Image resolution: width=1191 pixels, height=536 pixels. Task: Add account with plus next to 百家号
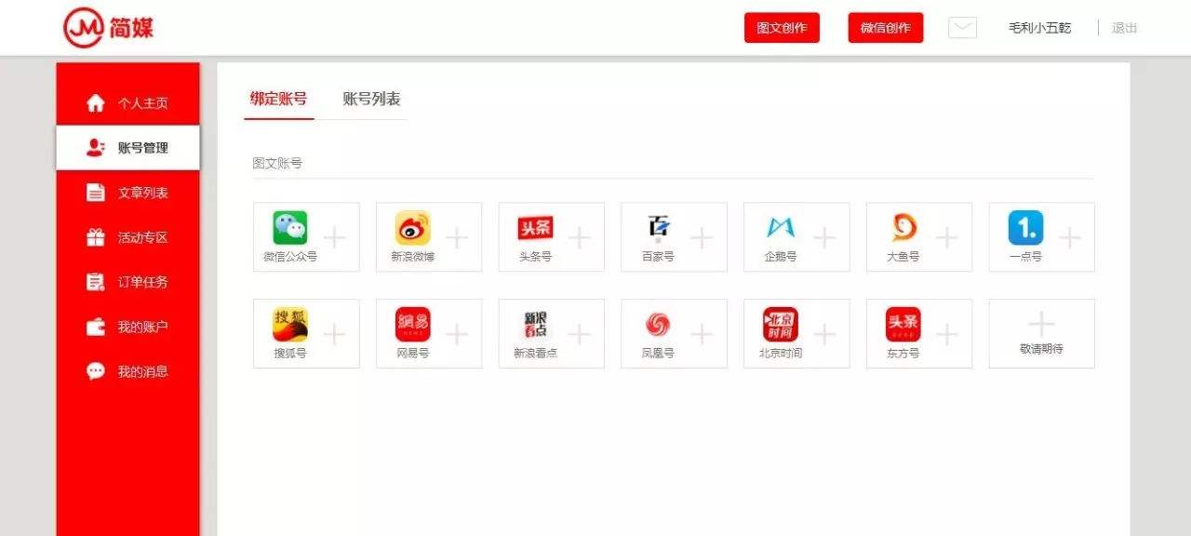(x=702, y=238)
